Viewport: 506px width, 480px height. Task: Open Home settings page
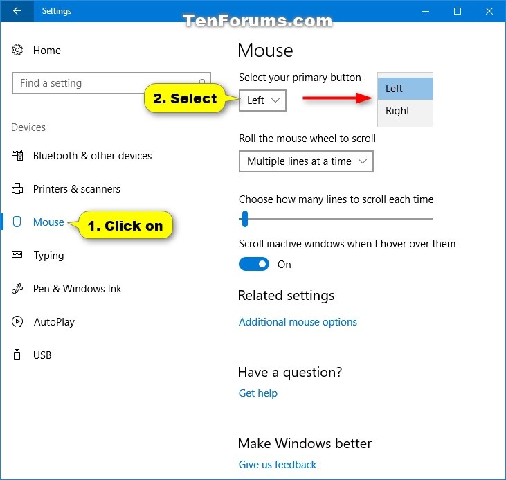(47, 51)
